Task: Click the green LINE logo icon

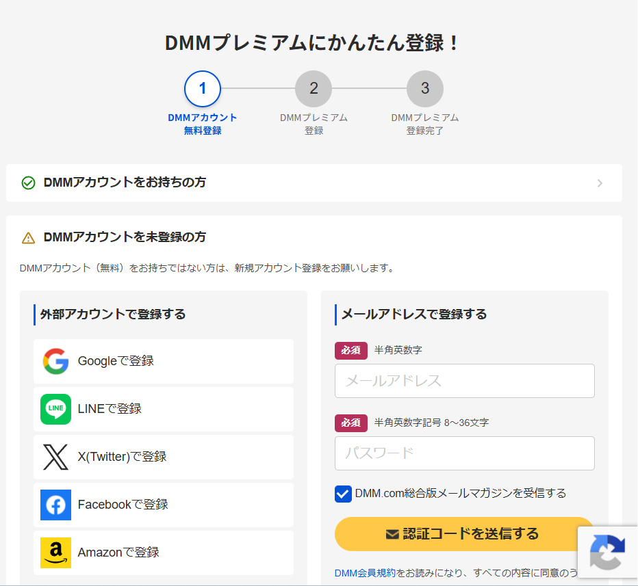Action: [x=55, y=409]
